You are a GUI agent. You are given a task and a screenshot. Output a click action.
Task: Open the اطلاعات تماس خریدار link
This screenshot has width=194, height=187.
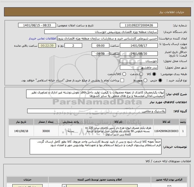[x=42, y=38]
